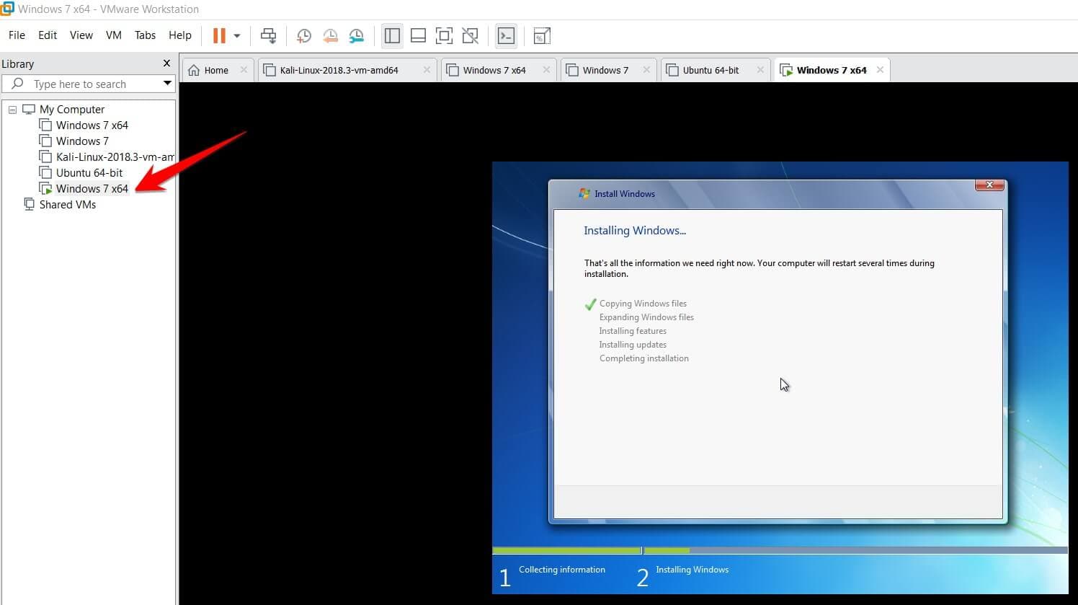This screenshot has height=605, width=1078.
Task: Open the Tabs menu
Action: pos(145,35)
